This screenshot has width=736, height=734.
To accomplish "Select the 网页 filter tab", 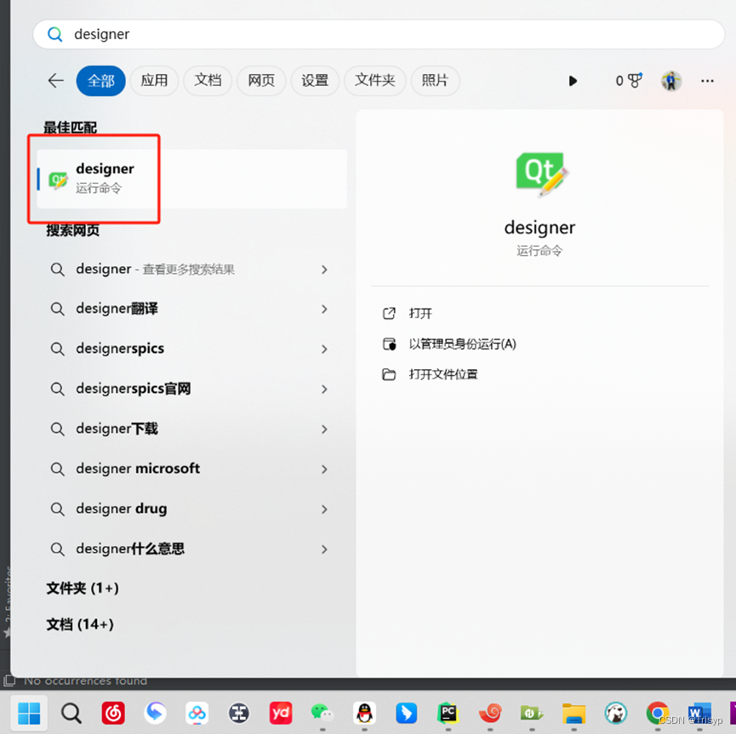I will [x=261, y=81].
